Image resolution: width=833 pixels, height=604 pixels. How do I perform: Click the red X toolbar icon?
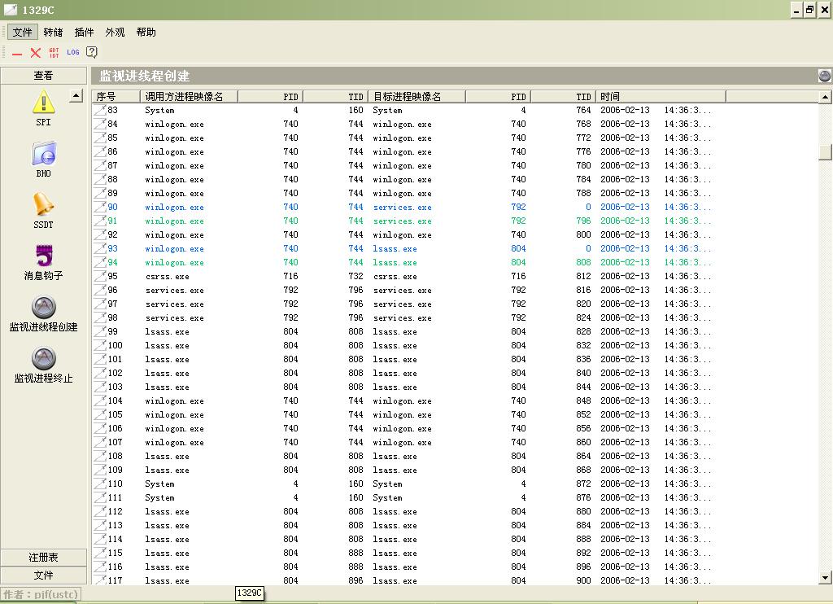click(36, 52)
